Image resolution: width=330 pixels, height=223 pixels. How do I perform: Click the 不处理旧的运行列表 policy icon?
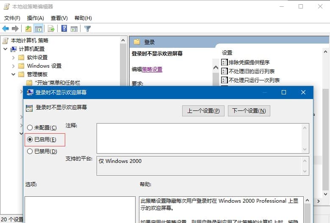(x=225, y=71)
